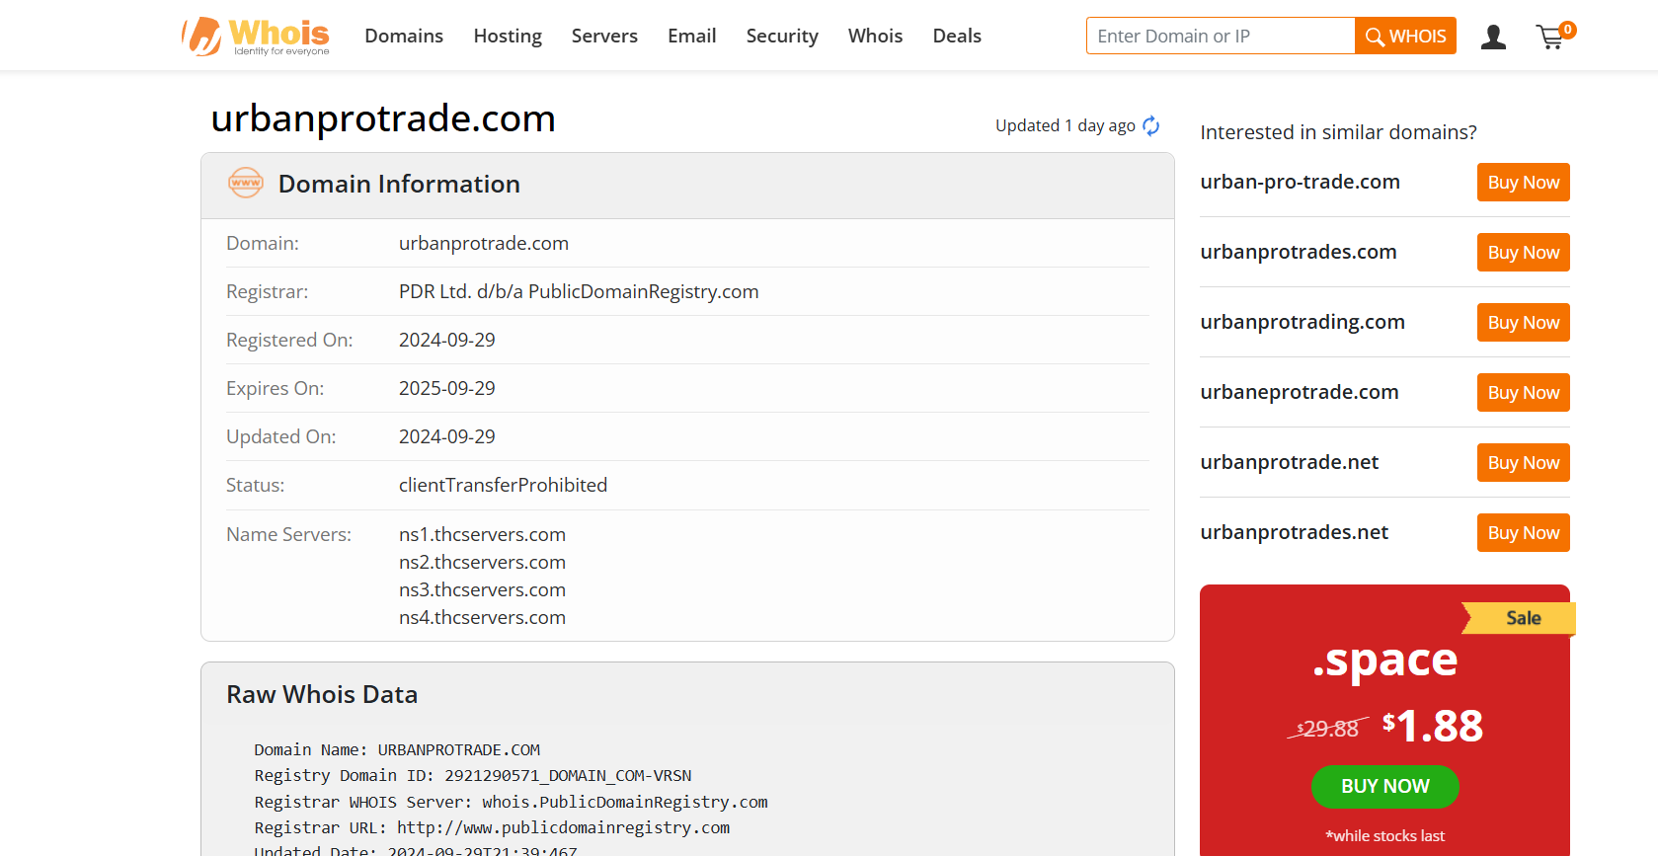Open the Email menu
The image size is (1658, 856).
(691, 36)
